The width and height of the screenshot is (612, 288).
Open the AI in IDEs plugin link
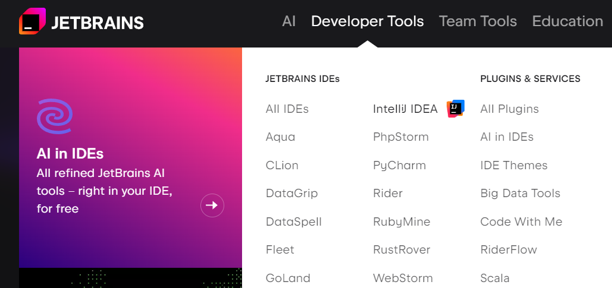point(507,137)
